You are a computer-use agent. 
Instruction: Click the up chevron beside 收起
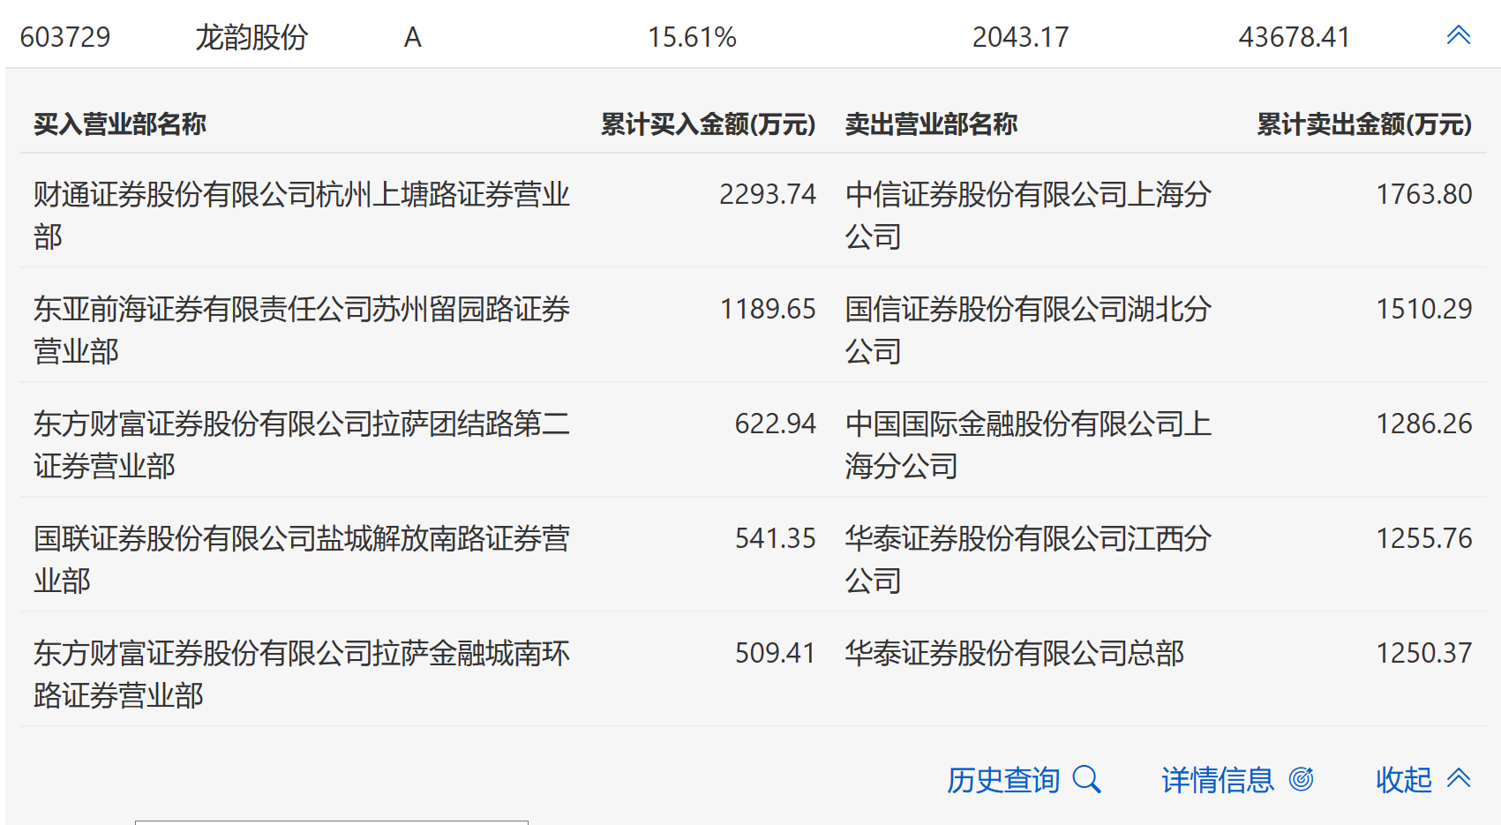[1459, 778]
